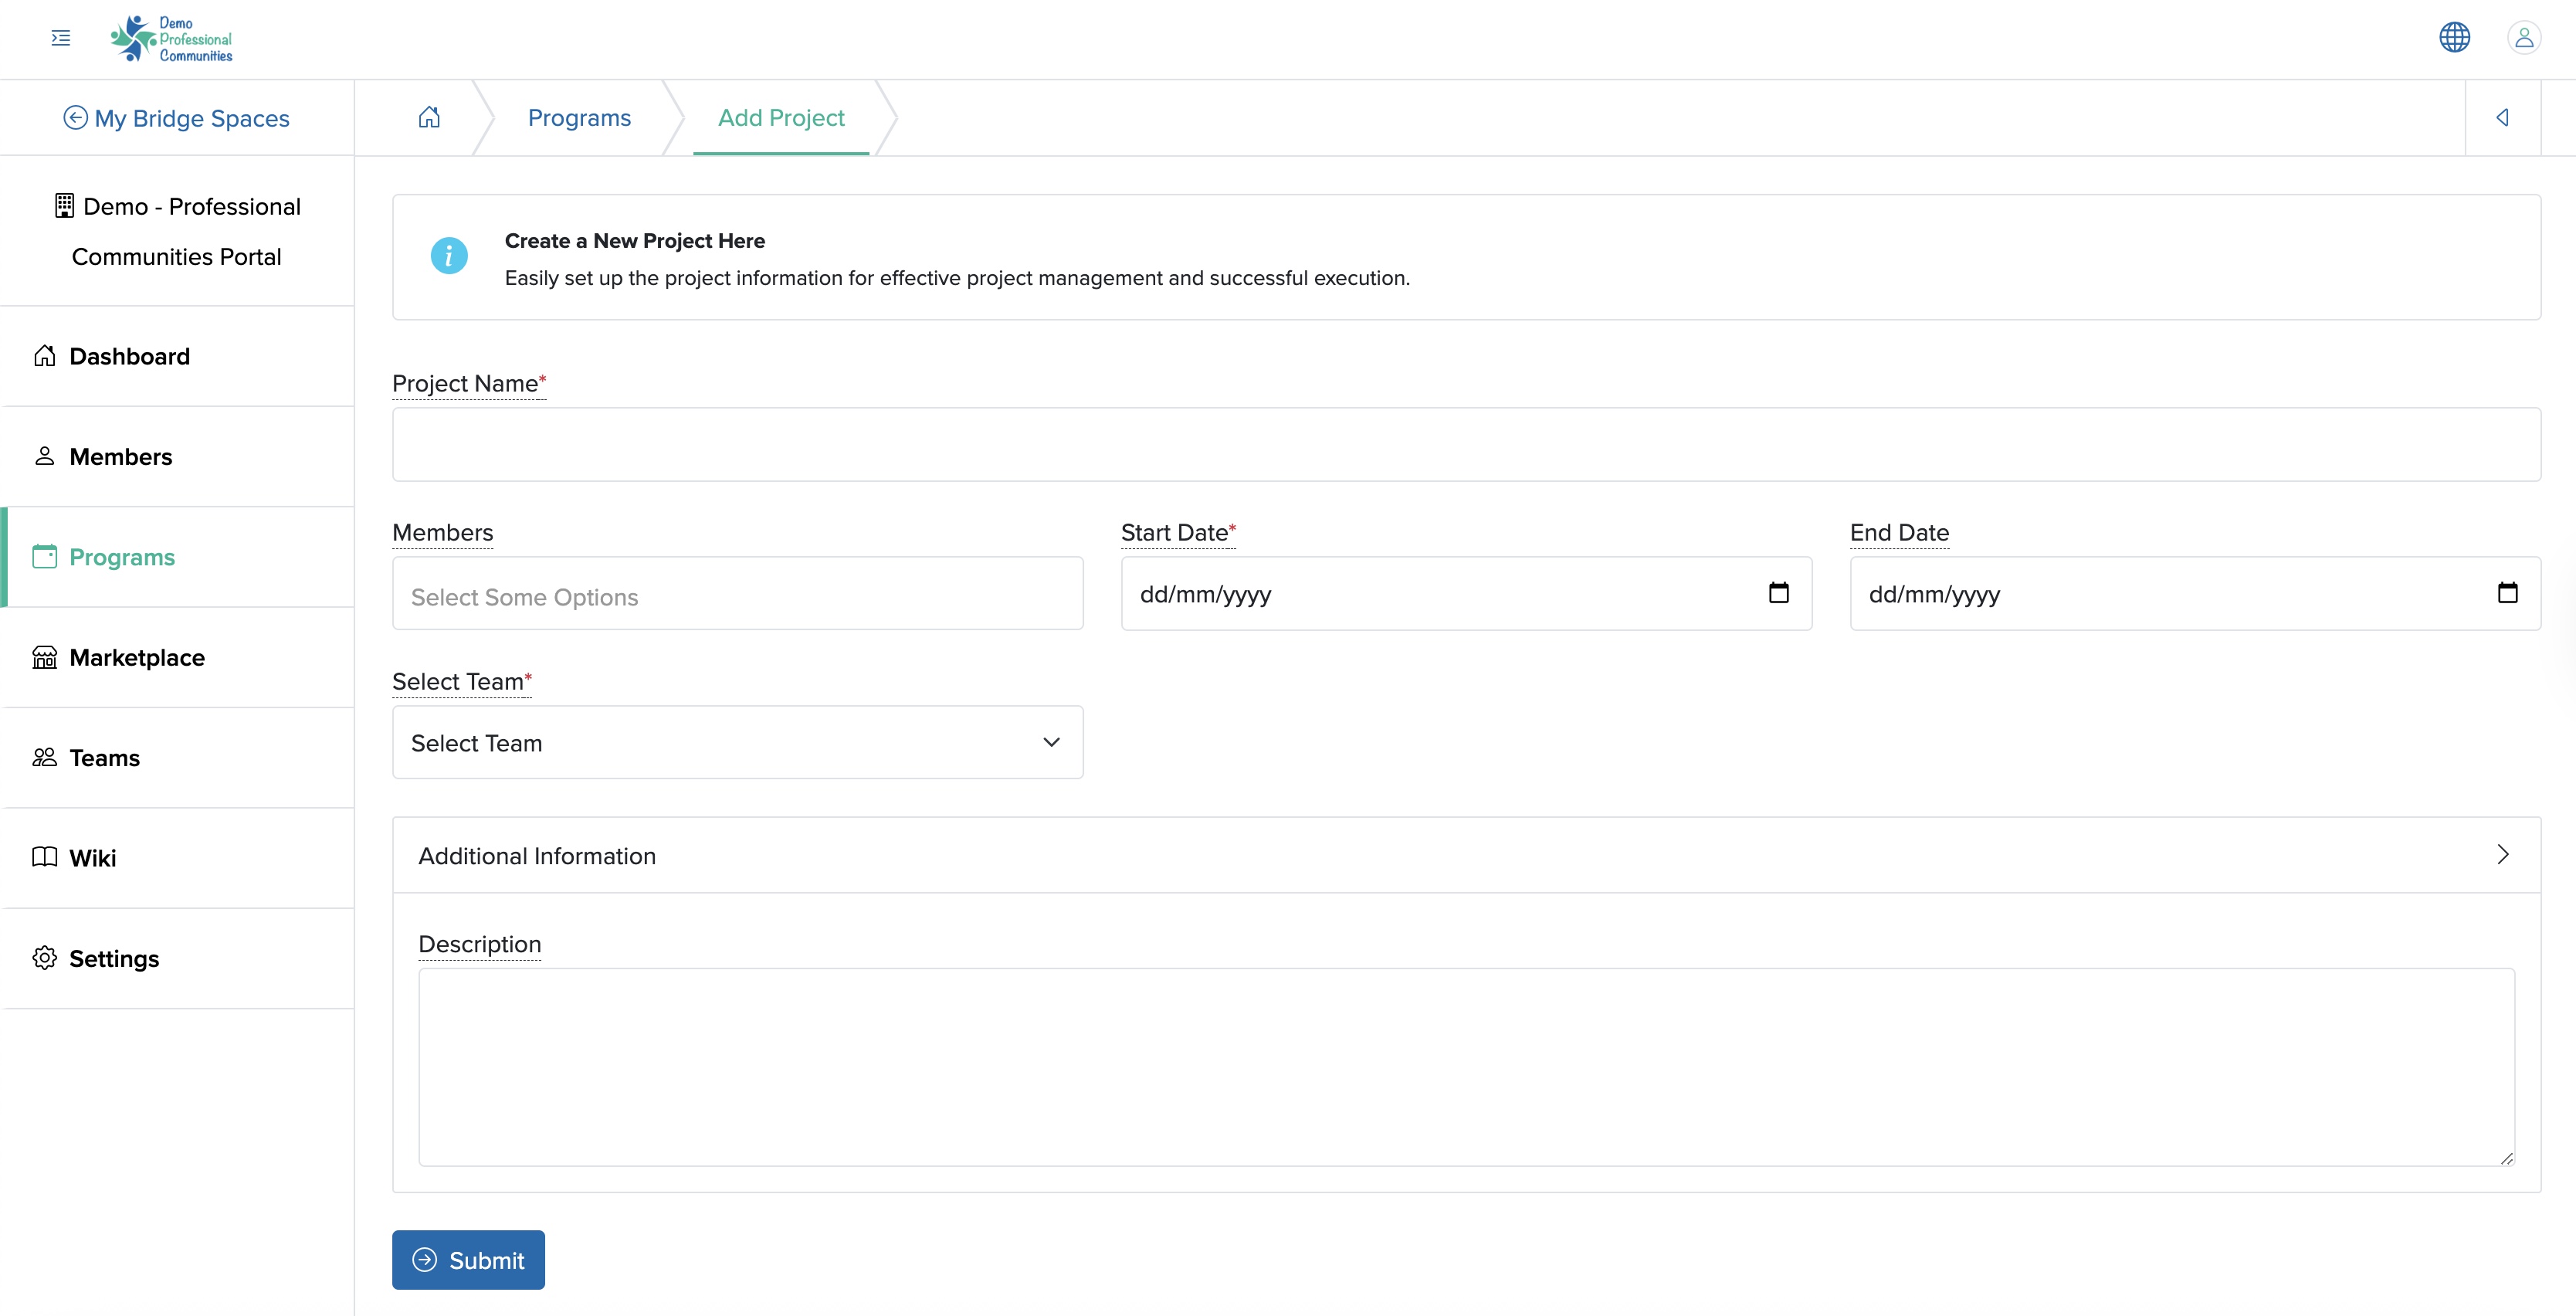Click the Start Date label
The image size is (2576, 1316).
point(1178,532)
